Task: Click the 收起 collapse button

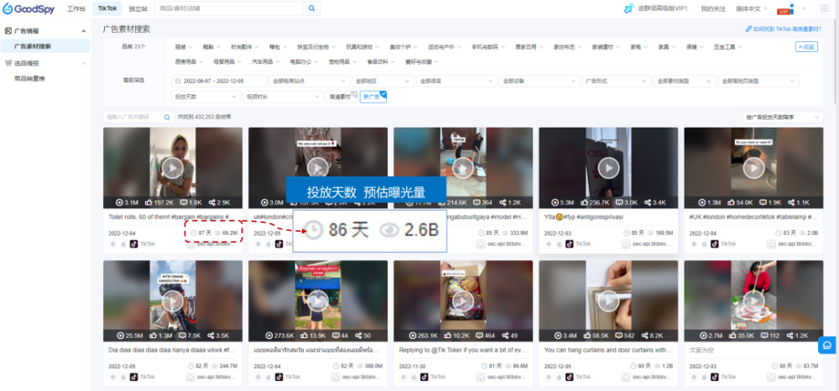Action: point(806,47)
